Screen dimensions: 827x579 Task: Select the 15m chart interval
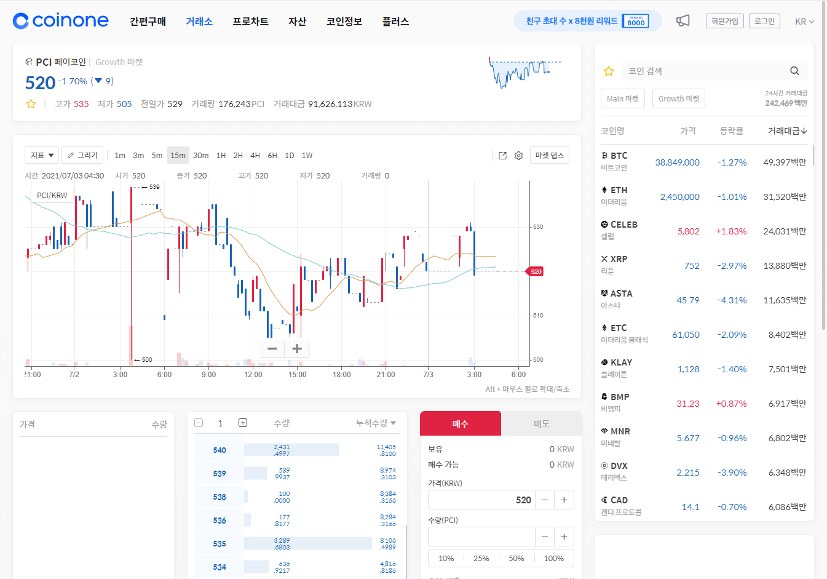178,156
